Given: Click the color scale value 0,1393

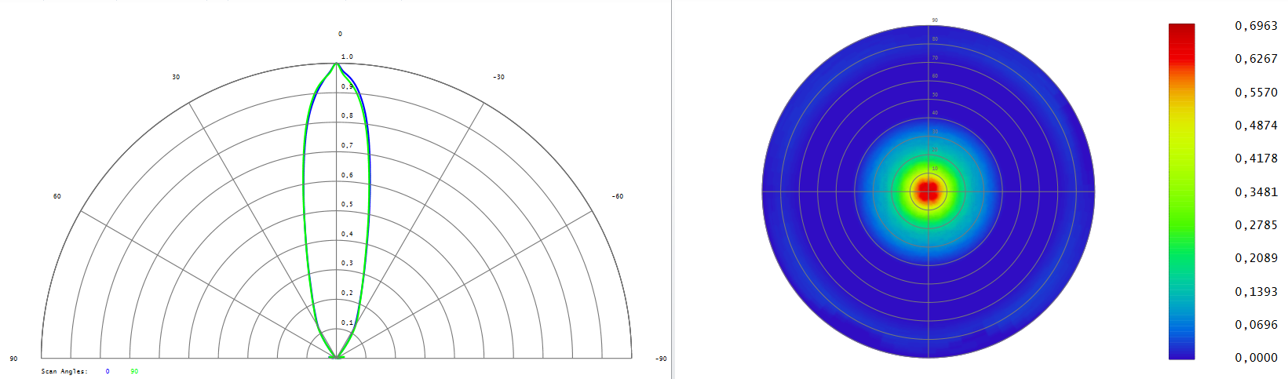Looking at the screenshot, I should 1256,291.
